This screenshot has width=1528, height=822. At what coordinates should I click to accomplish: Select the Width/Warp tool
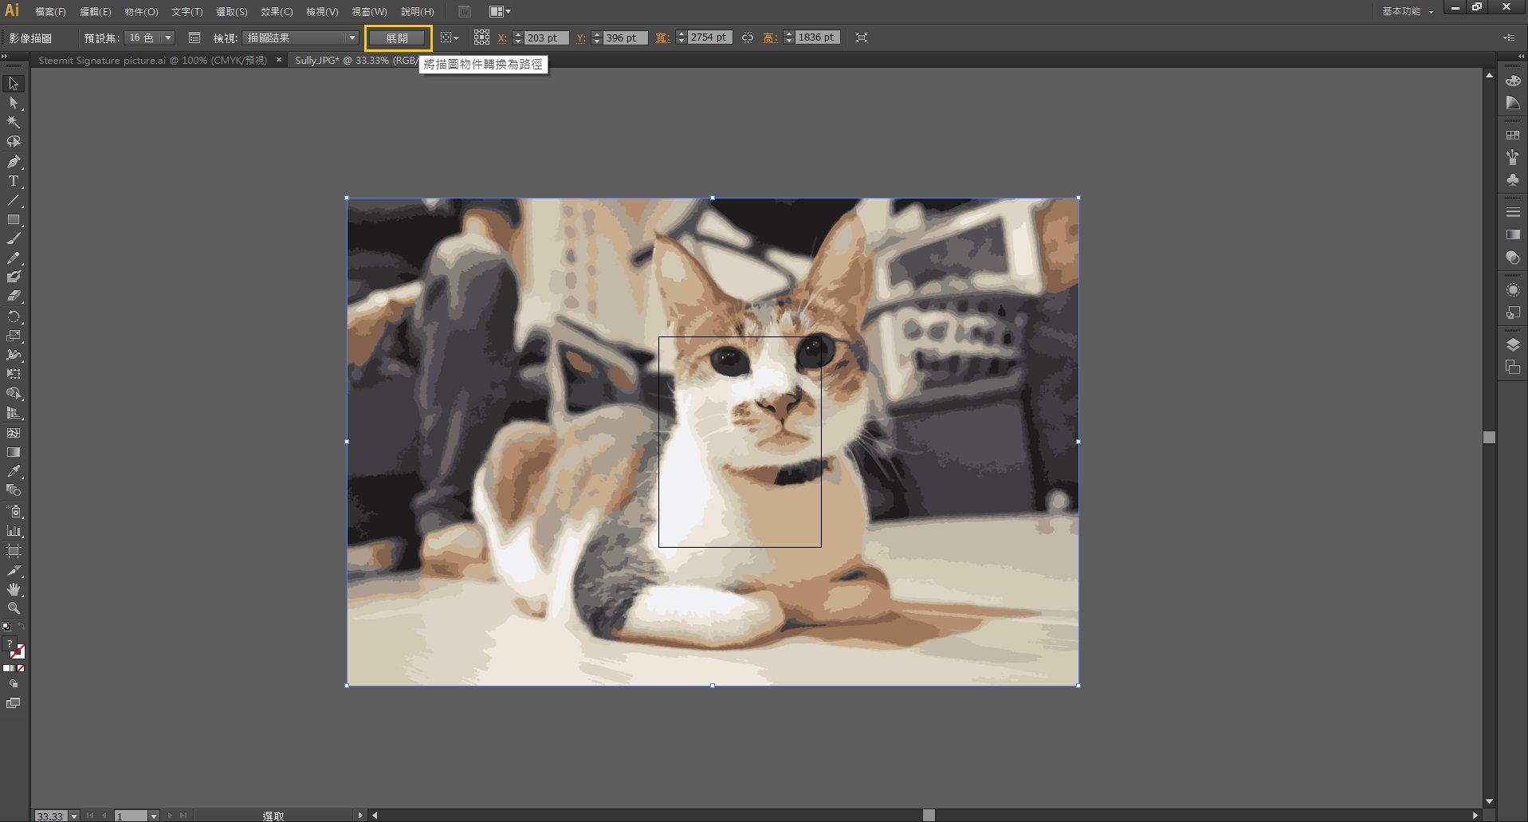pos(14,355)
